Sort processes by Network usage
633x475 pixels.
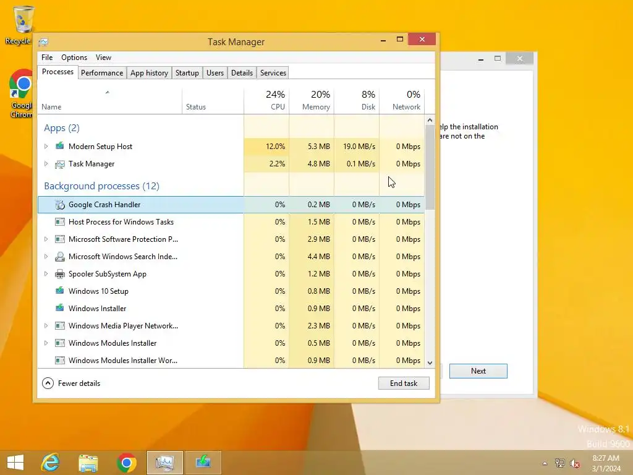click(x=402, y=101)
